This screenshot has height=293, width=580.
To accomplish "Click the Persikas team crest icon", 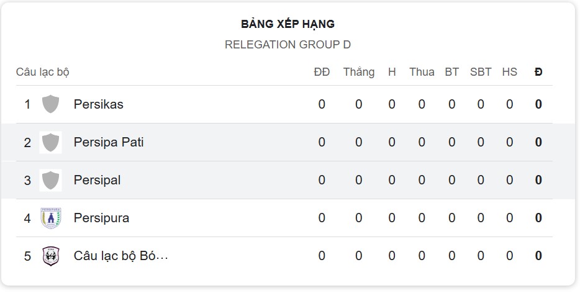I will (x=50, y=104).
